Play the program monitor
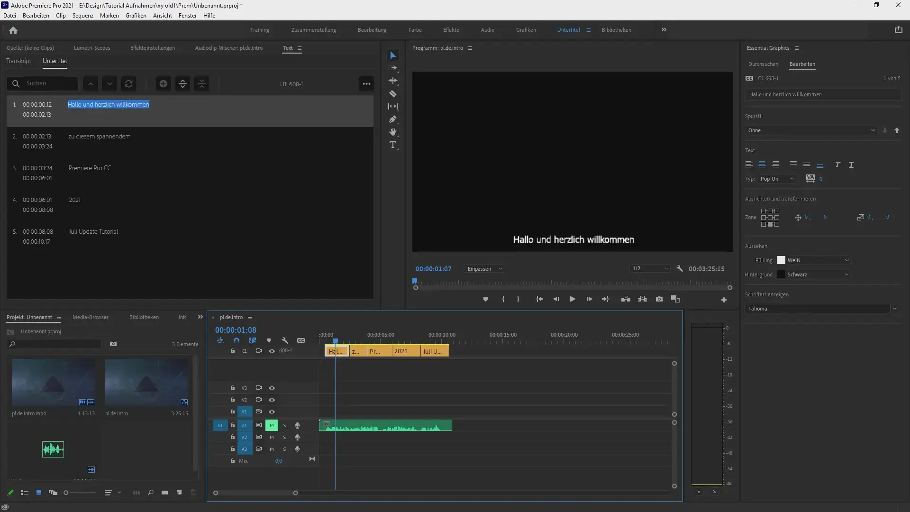The height and width of the screenshot is (512, 910). point(572,299)
